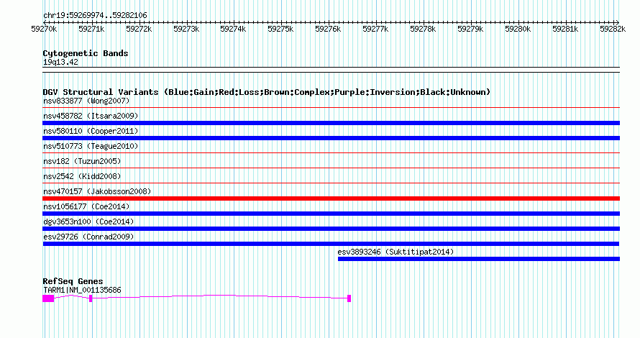Click the 59279k ruler tick label
The height and width of the screenshot is (338, 640).
(x=470, y=29)
